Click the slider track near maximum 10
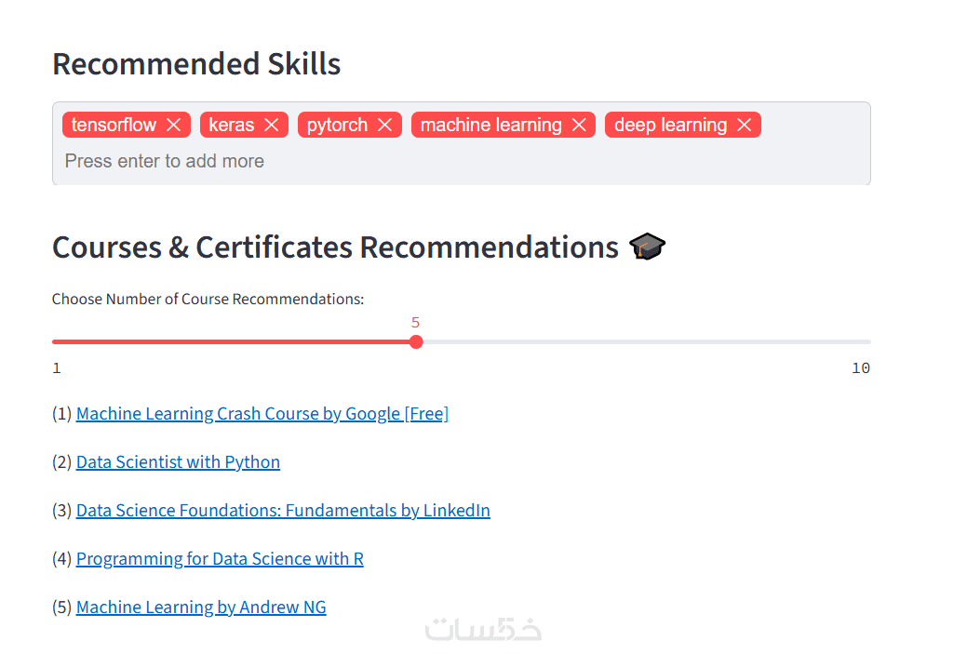 861,342
